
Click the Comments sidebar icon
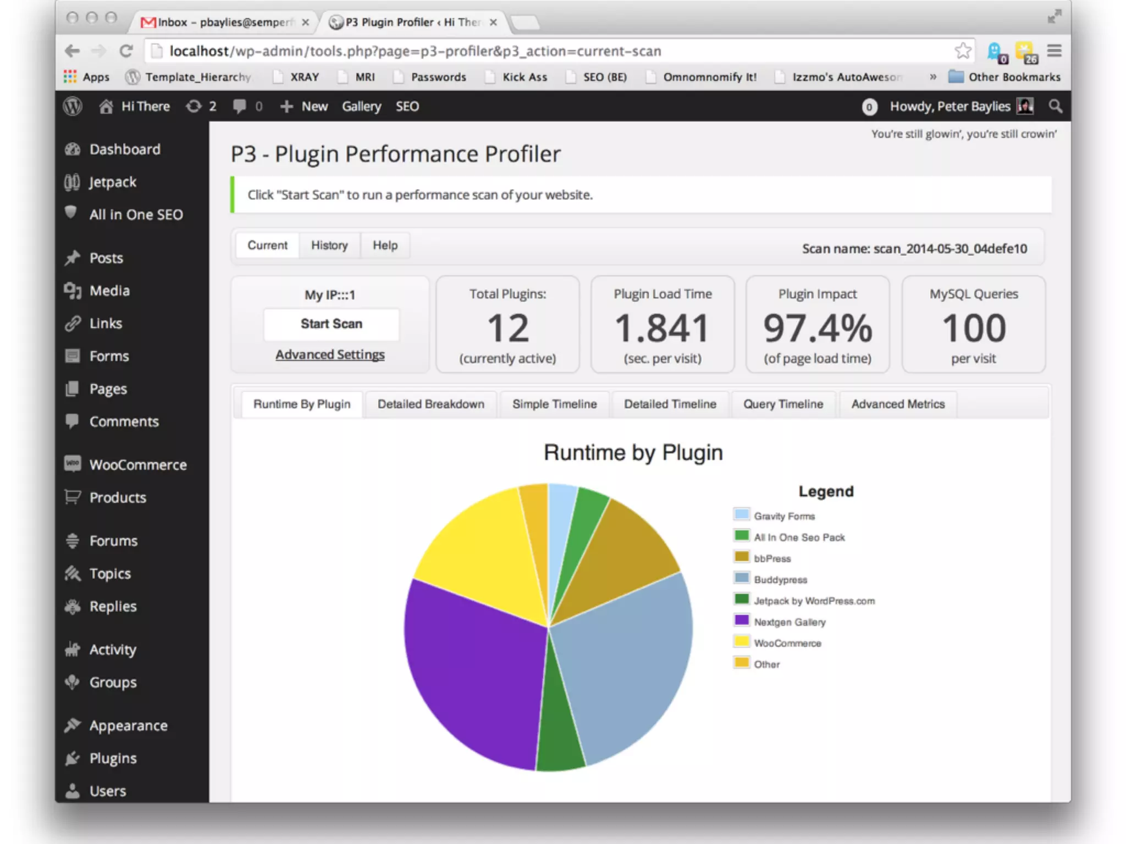coord(72,421)
